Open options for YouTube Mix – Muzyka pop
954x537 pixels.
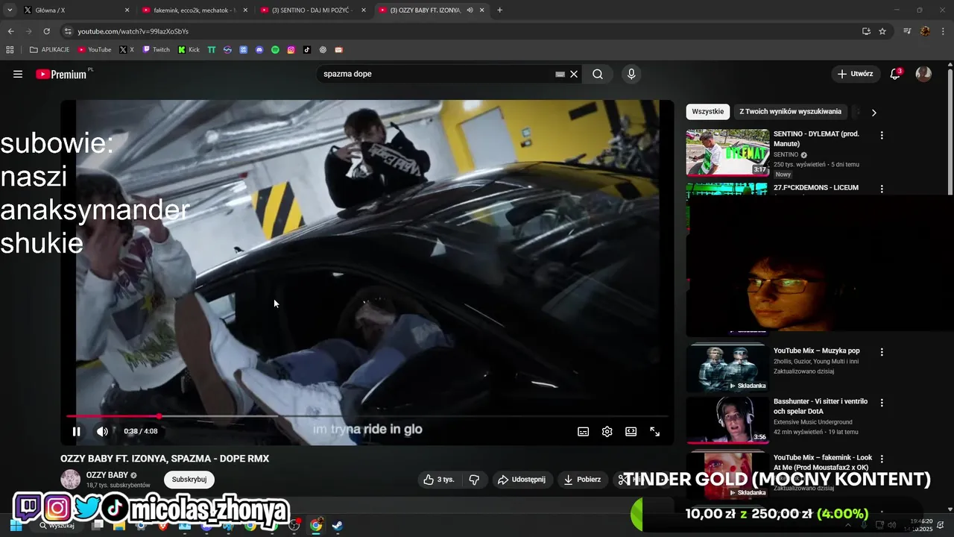[x=882, y=352]
